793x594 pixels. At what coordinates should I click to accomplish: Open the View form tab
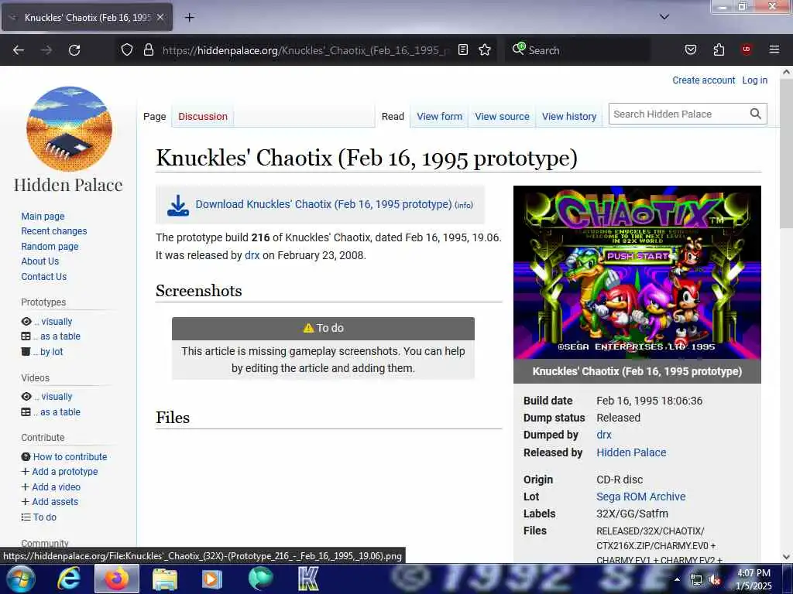pyautogui.click(x=440, y=117)
